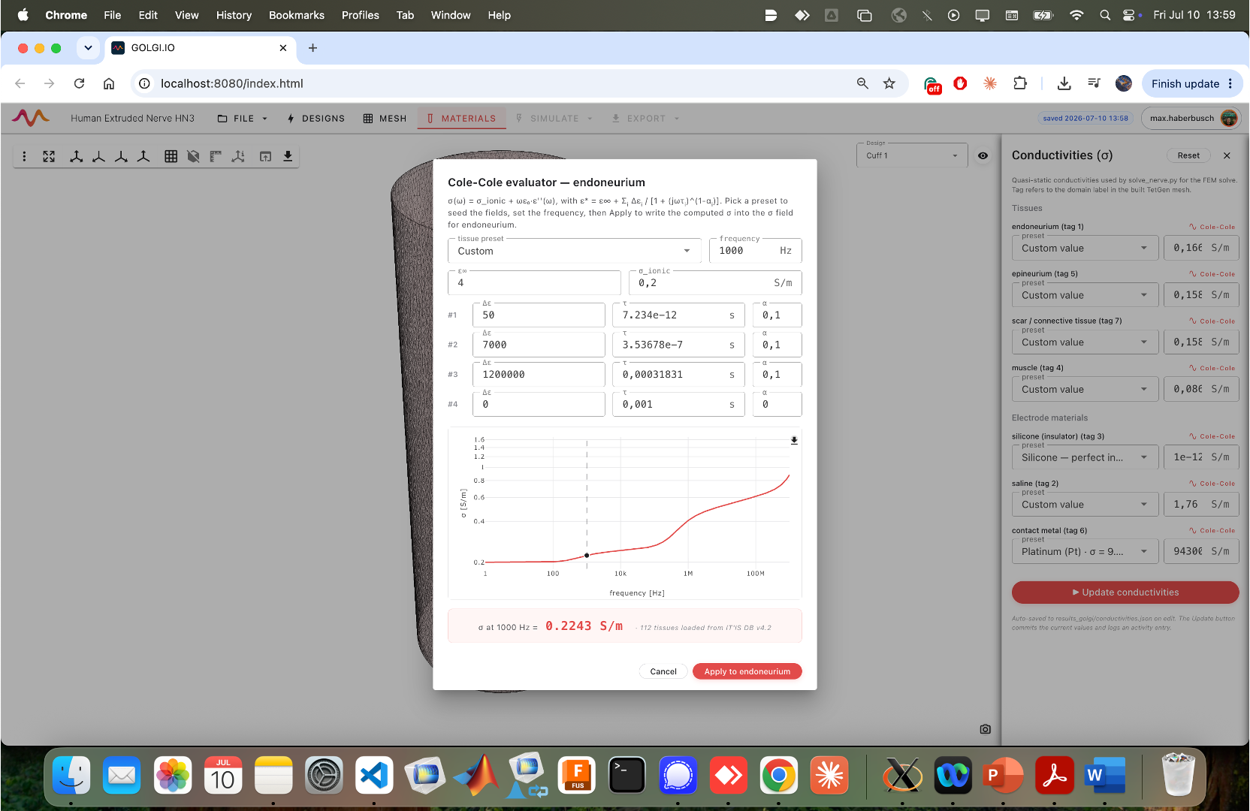Image resolution: width=1250 pixels, height=811 pixels.
Task: Click the ruler measurement icon in viewport toolbar
Action: pyautogui.click(x=216, y=156)
